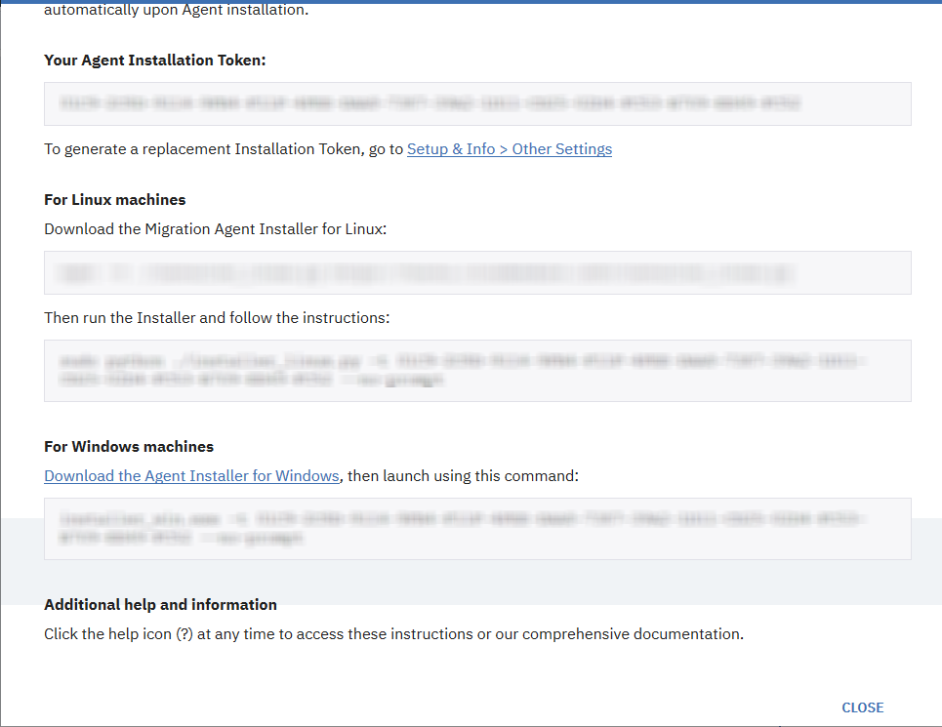Image resolution: width=942 pixels, height=727 pixels.
Task: Click the Windows launch command box
Action: 475,528
